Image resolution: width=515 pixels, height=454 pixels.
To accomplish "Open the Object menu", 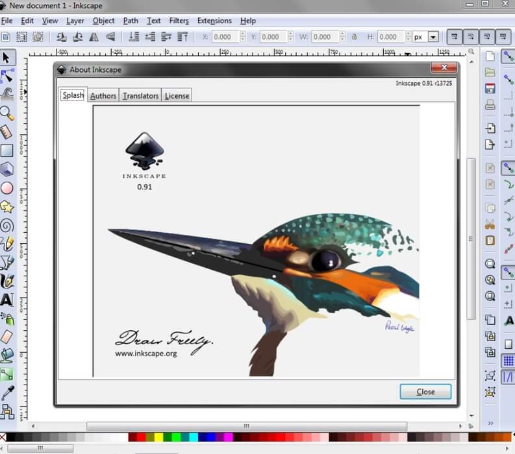I will [103, 21].
